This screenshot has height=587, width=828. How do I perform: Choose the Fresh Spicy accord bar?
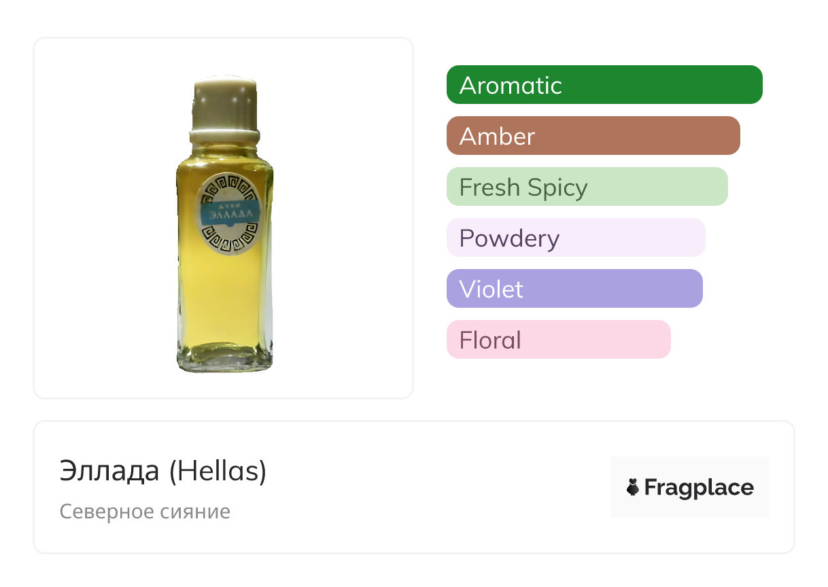tap(587, 187)
